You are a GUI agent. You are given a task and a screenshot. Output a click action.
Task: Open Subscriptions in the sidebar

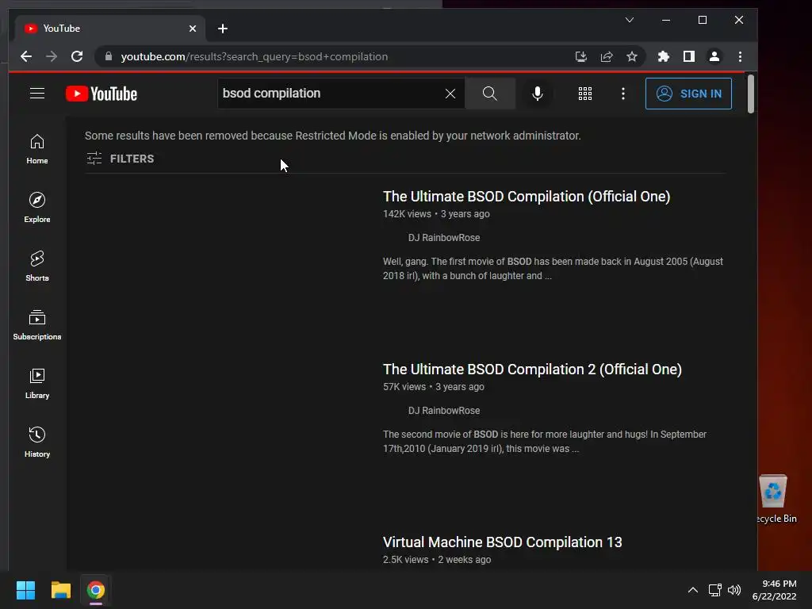(x=37, y=324)
